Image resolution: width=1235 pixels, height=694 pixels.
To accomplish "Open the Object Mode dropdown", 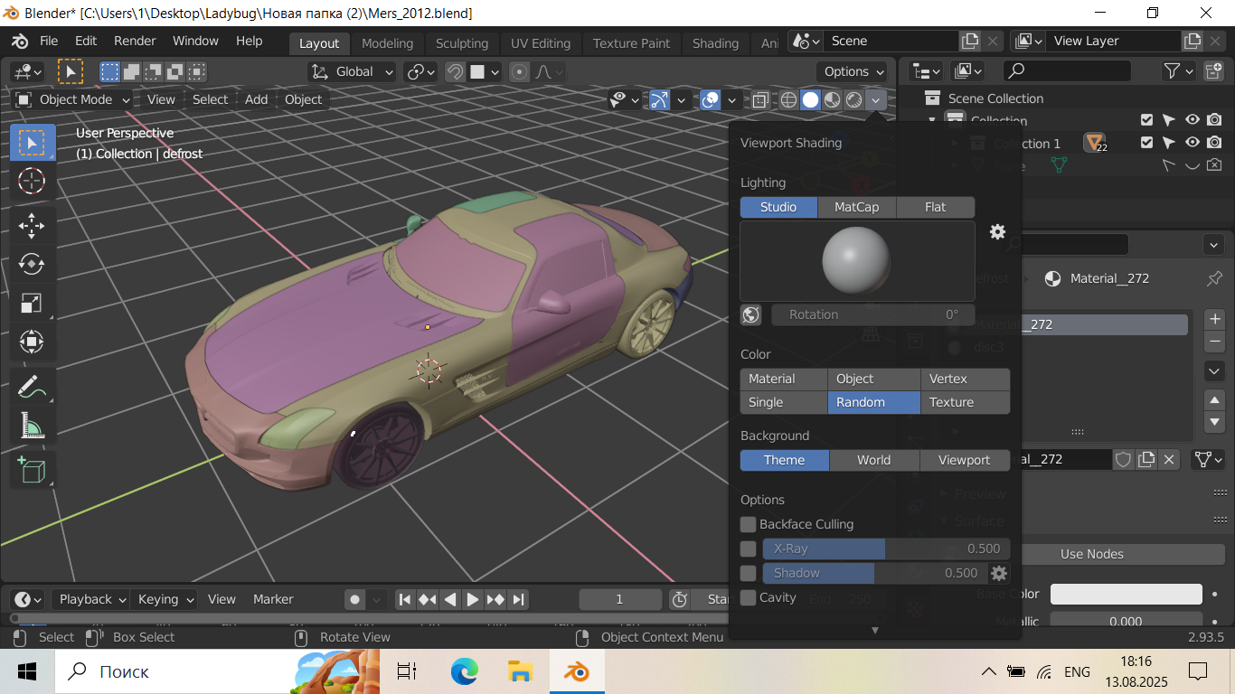I will [74, 99].
